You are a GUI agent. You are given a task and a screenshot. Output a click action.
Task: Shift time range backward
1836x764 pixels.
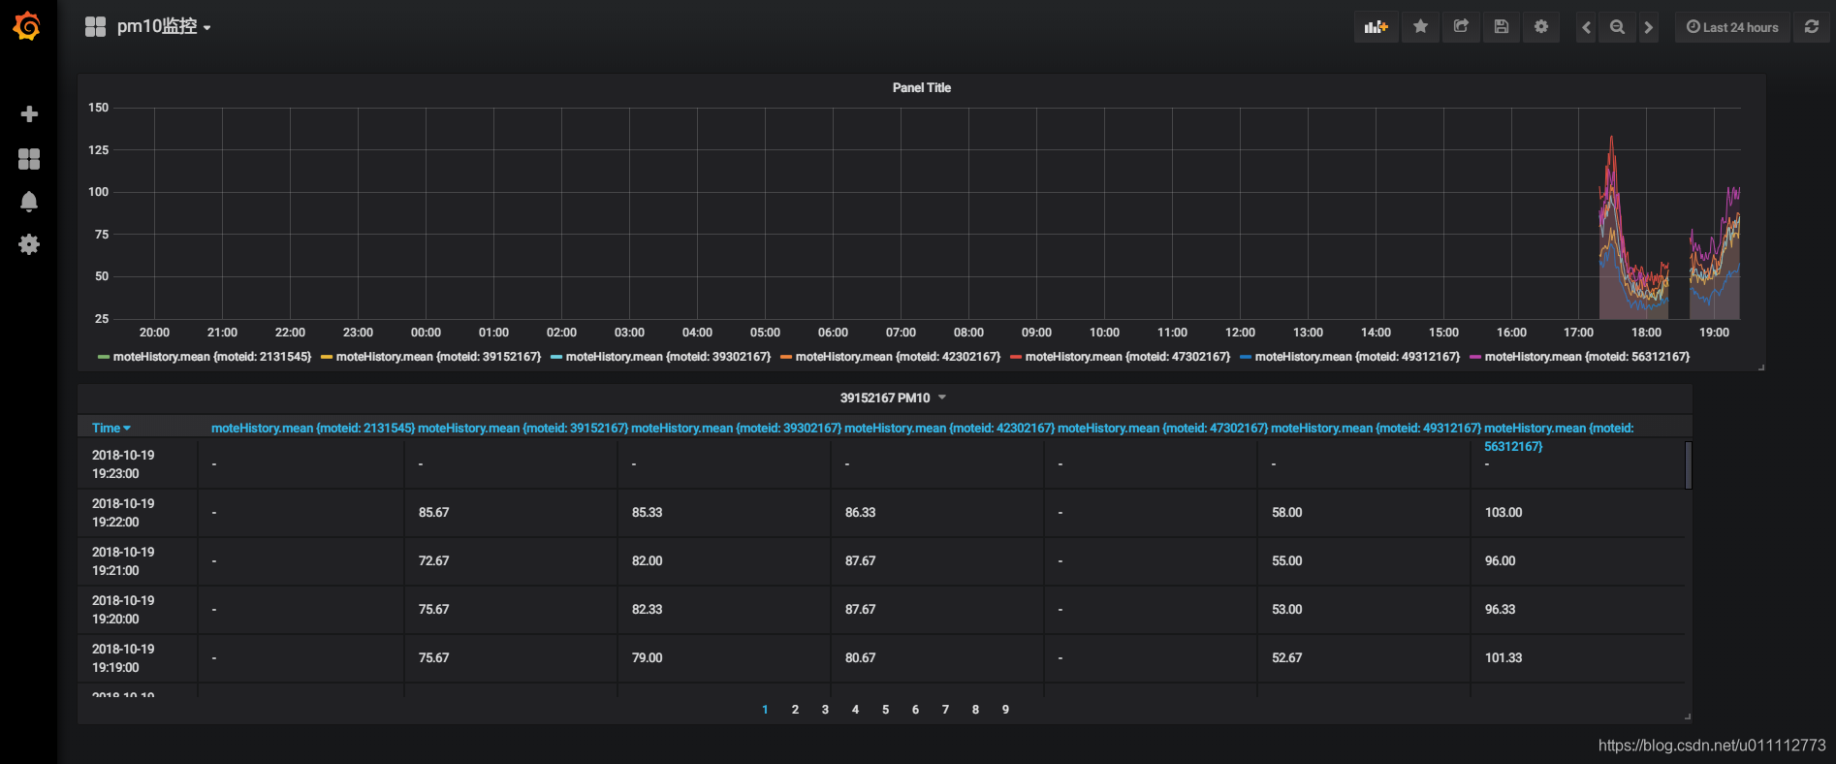(1586, 27)
